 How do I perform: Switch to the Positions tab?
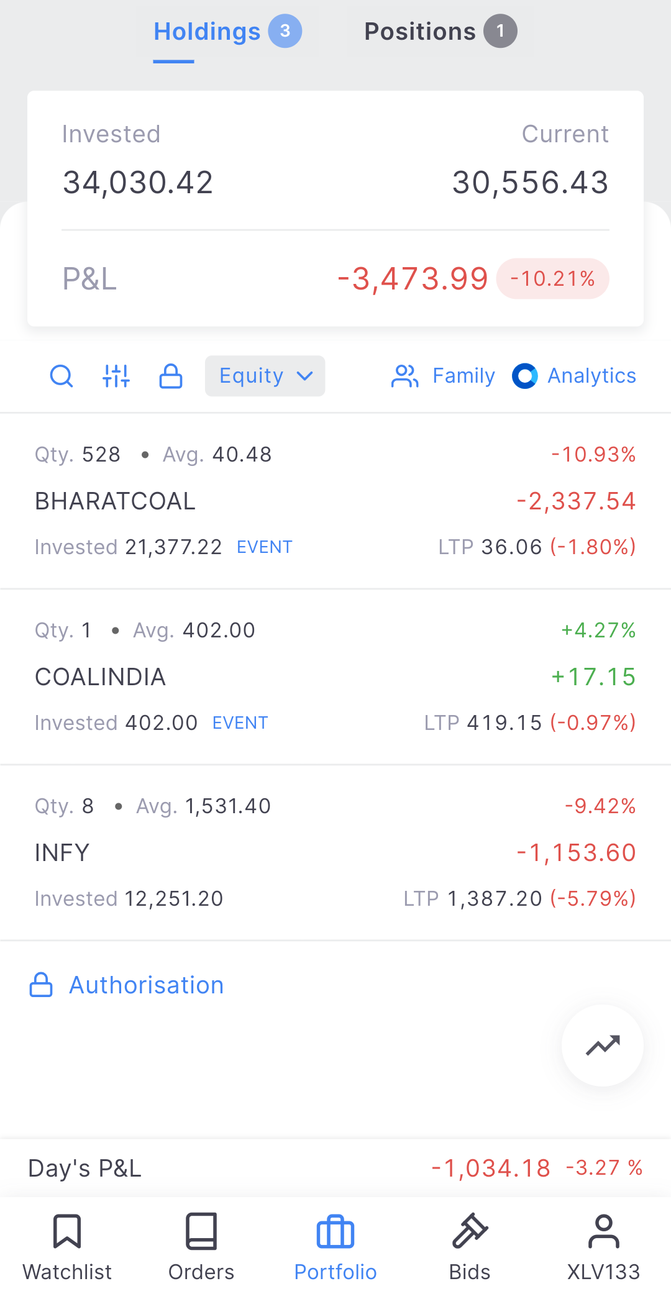point(440,31)
